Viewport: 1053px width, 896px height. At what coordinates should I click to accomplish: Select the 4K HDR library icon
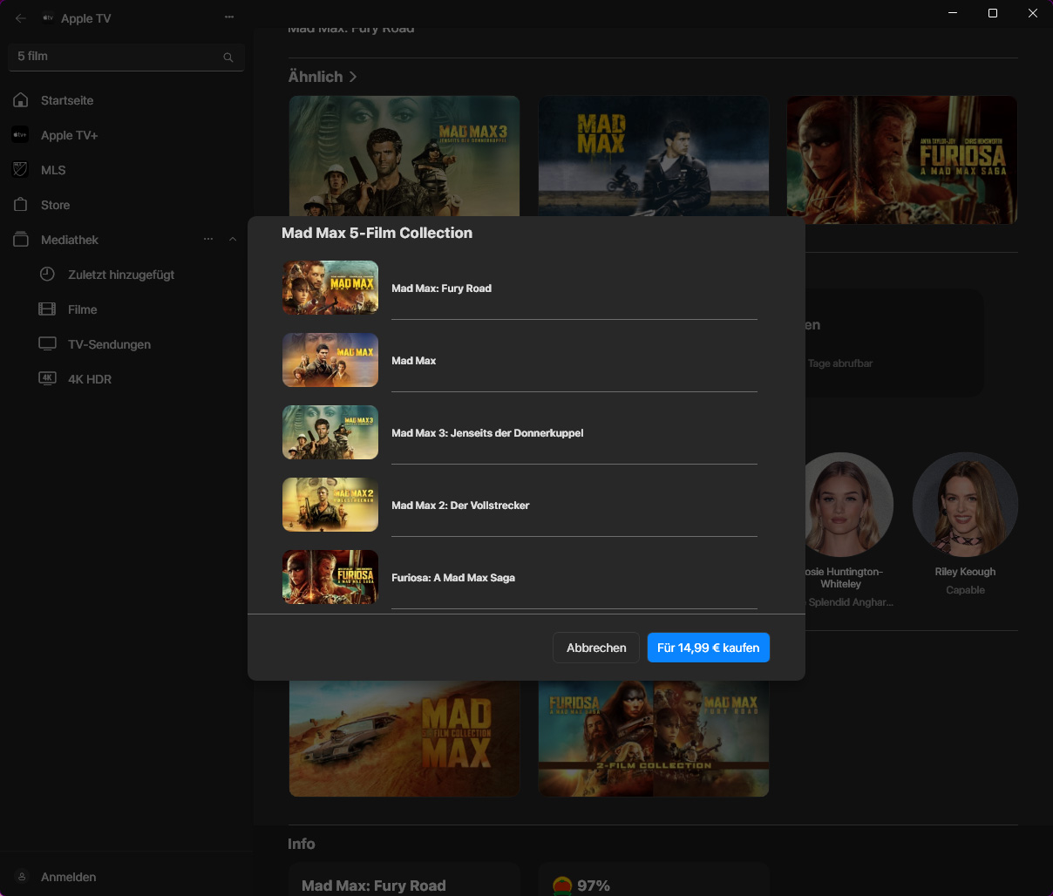[x=47, y=379]
